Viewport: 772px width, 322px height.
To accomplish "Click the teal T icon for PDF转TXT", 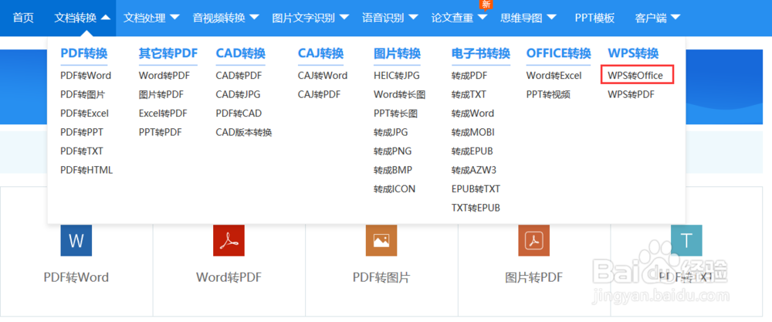I will point(686,240).
